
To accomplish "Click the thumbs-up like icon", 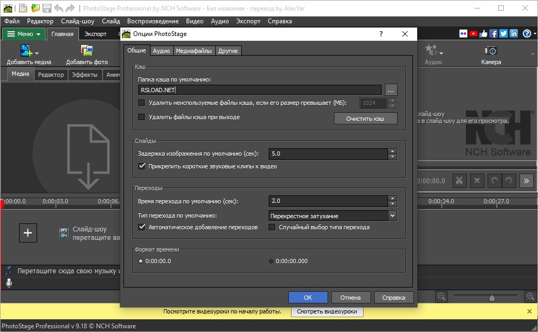I will point(483,33).
